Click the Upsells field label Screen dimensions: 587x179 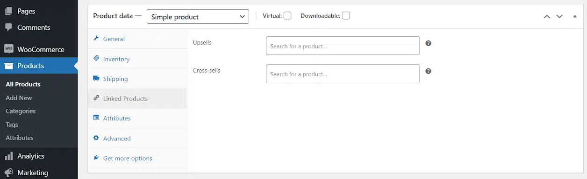point(202,42)
